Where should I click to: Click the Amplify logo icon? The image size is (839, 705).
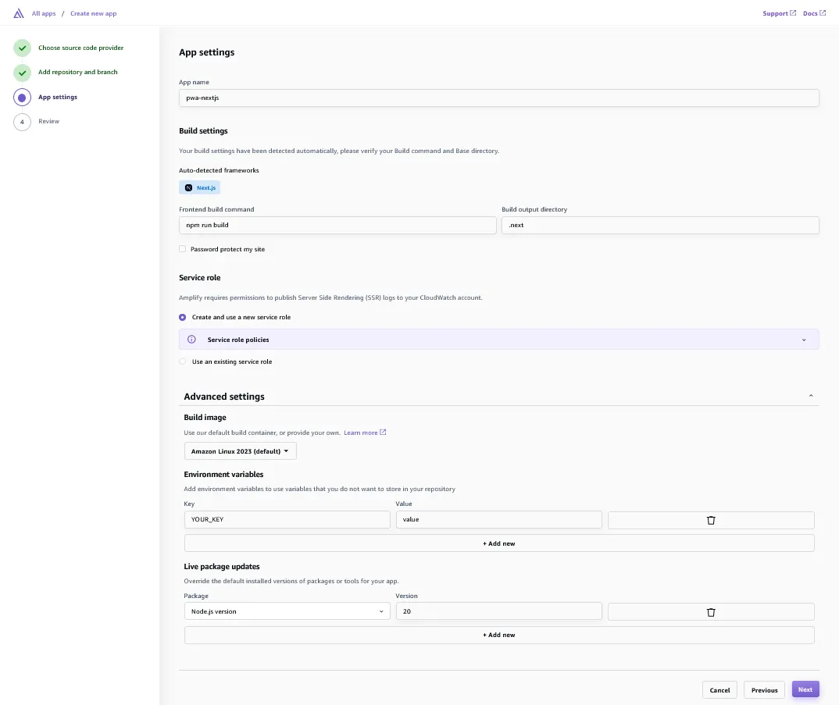(x=18, y=13)
